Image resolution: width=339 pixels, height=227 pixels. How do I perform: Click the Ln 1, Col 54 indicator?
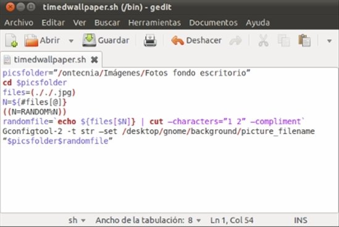click(232, 220)
